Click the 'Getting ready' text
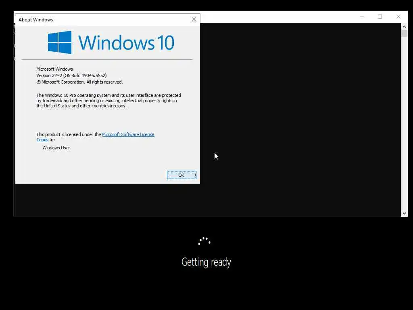This screenshot has width=413, height=310. 206,262
